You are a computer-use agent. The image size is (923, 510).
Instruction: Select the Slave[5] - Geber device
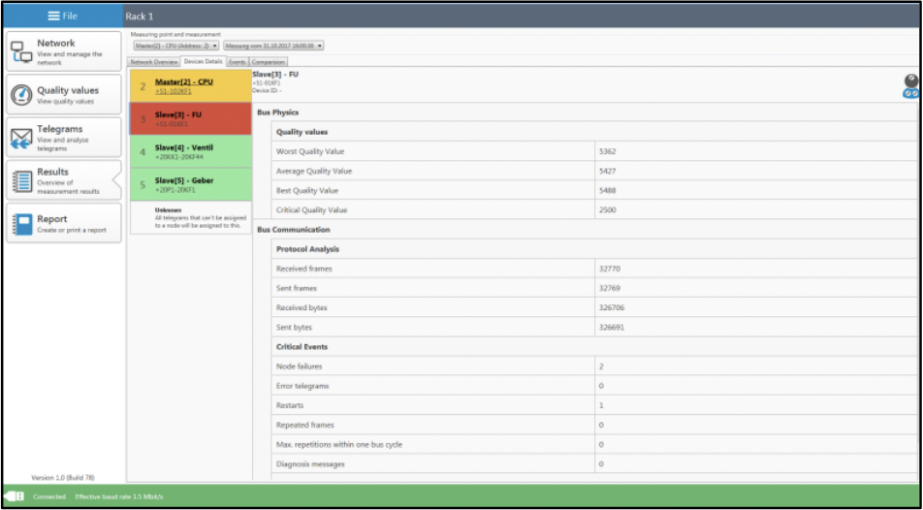190,184
